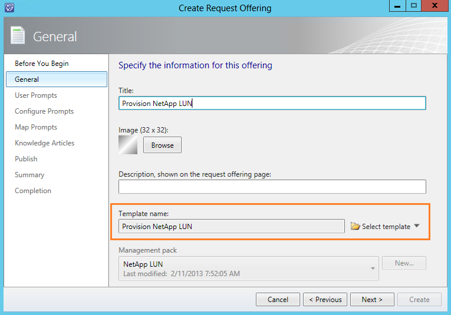Click the 'Image (32 x 32):' label
The height and width of the screenshot is (315, 451).
coord(143,130)
